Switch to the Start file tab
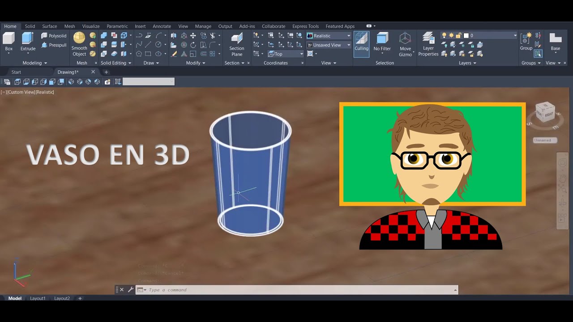The height and width of the screenshot is (322, 573). click(16, 72)
